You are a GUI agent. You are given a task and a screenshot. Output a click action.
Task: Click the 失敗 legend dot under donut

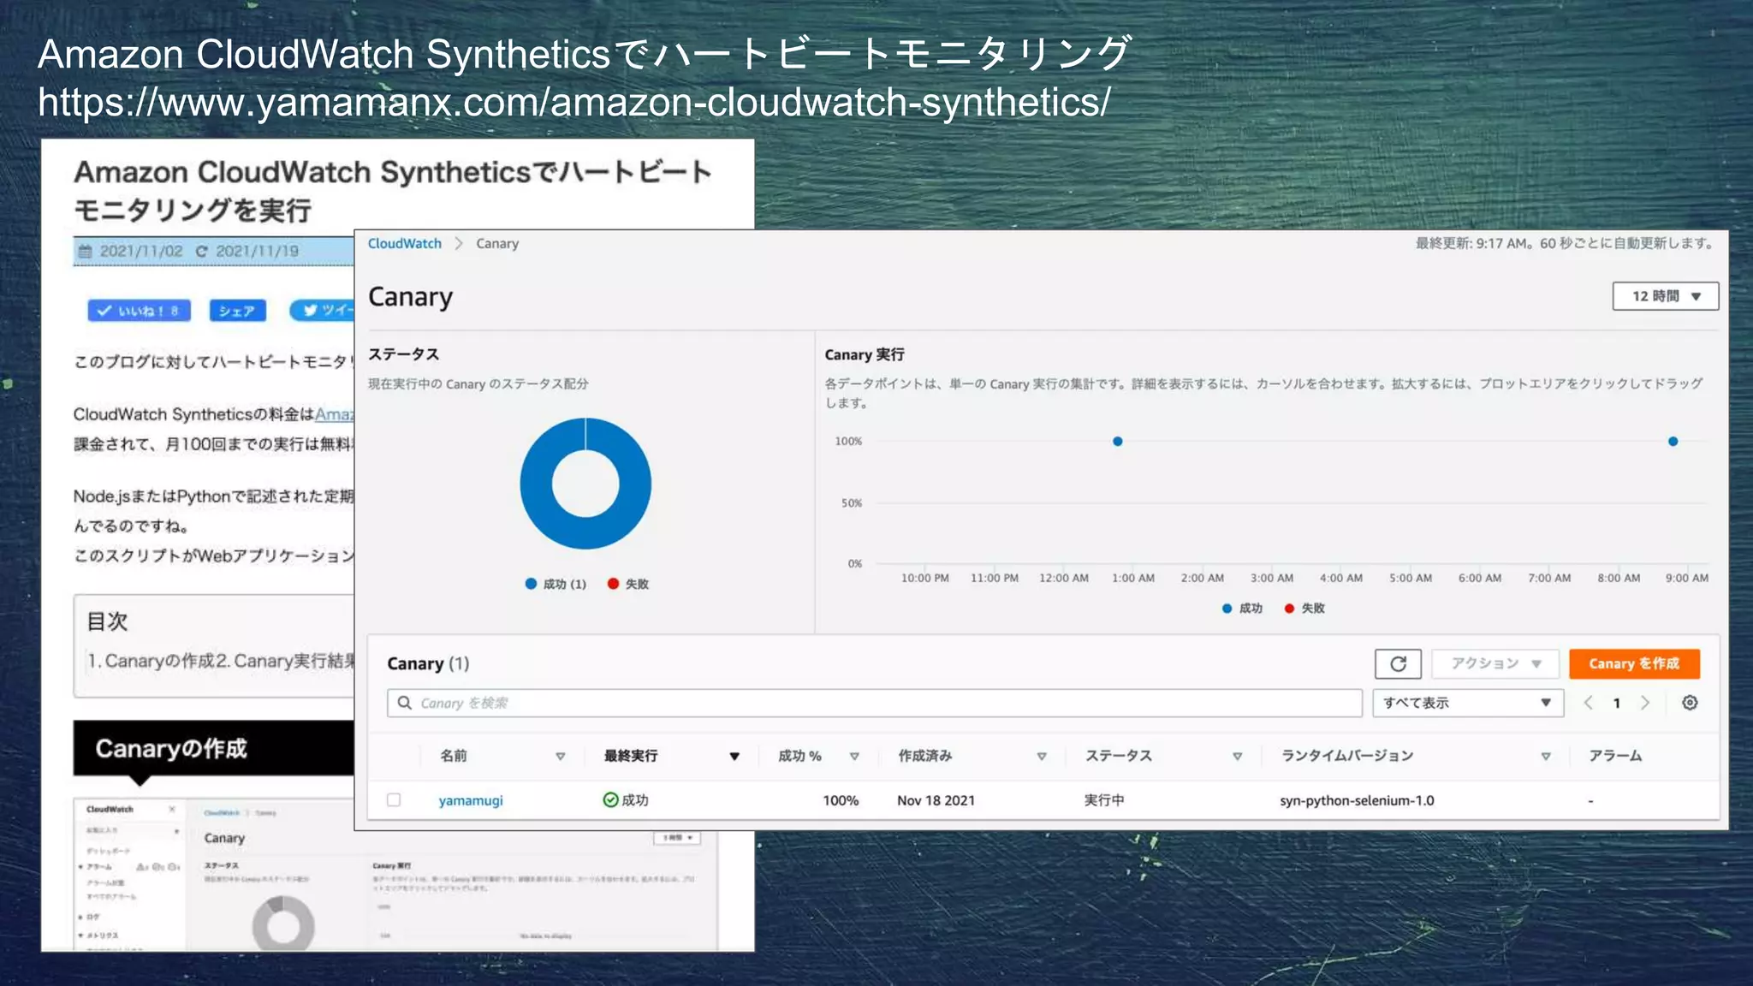tap(613, 584)
